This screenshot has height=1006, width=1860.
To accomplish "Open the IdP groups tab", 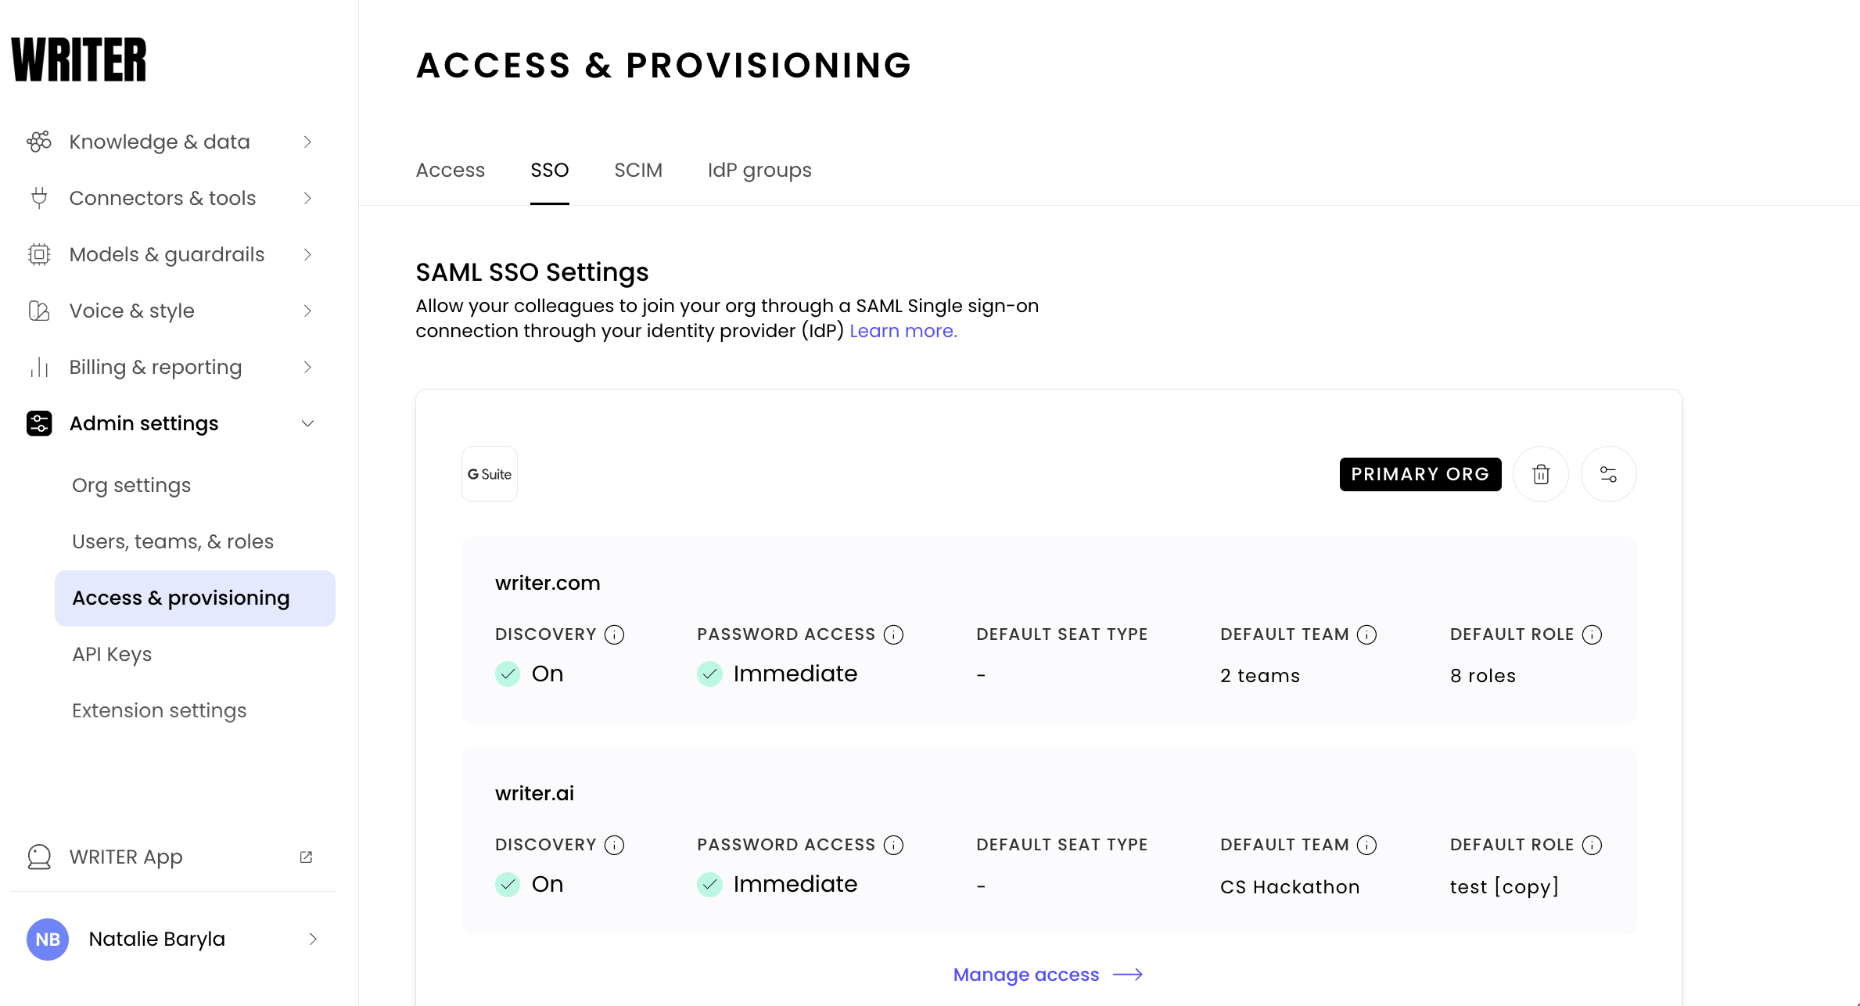I will coord(759,170).
